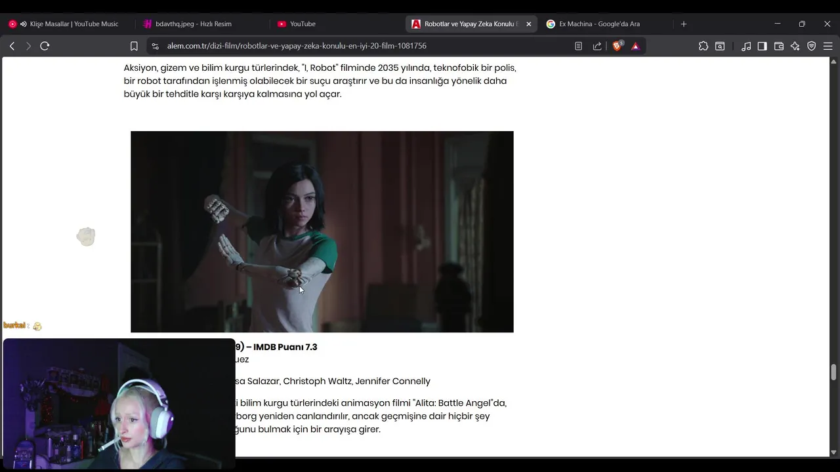840x472 pixels.
Task: Click the Christoph Waltz cast name
Action: click(x=318, y=381)
